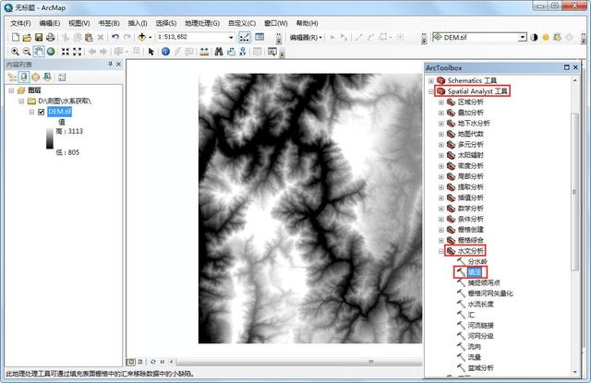591x383 pixels.
Task: Collapse the DEM.tif layer legend
Action: coord(31,112)
